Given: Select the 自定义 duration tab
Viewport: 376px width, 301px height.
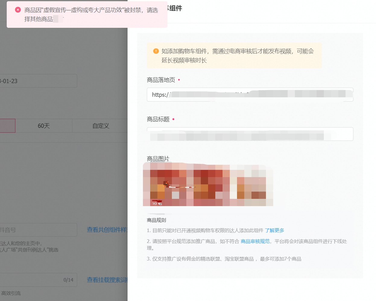Looking at the screenshot, I should pyautogui.click(x=101, y=126).
